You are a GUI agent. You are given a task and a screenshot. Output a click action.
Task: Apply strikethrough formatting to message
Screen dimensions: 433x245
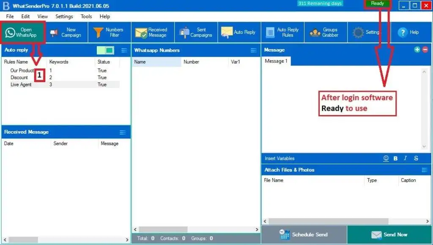coord(416,158)
